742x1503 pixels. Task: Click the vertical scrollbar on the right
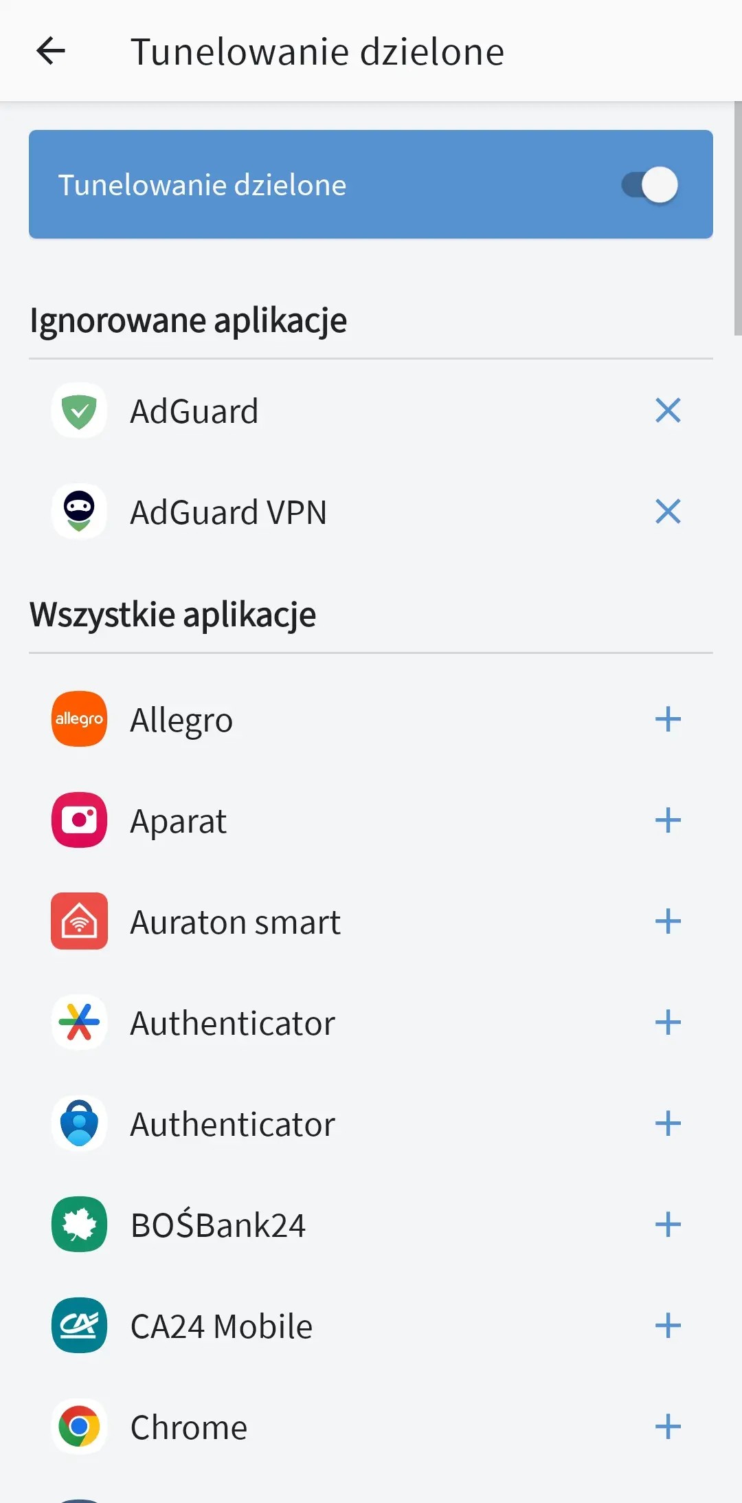pos(737,219)
